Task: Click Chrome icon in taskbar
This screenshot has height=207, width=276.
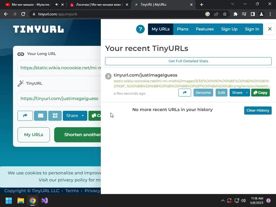Action: tap(33, 201)
